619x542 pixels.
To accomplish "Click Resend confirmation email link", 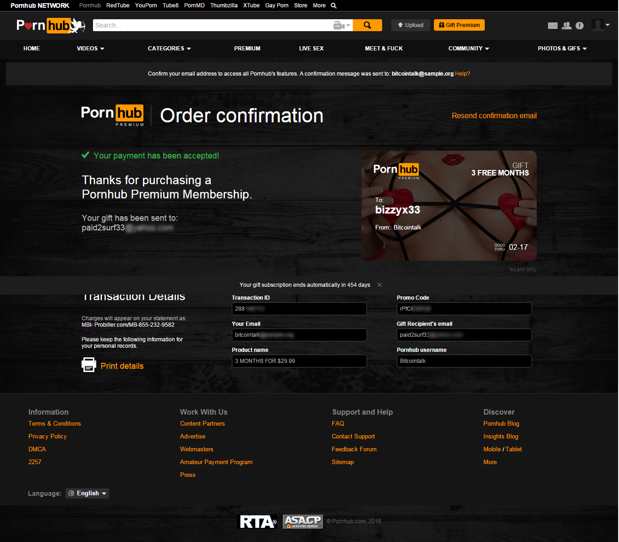I will pos(494,116).
